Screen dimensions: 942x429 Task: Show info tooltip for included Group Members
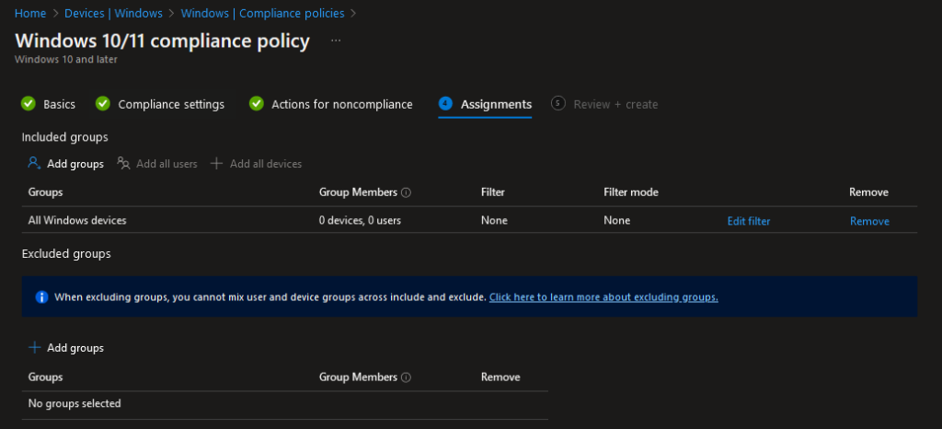406,193
